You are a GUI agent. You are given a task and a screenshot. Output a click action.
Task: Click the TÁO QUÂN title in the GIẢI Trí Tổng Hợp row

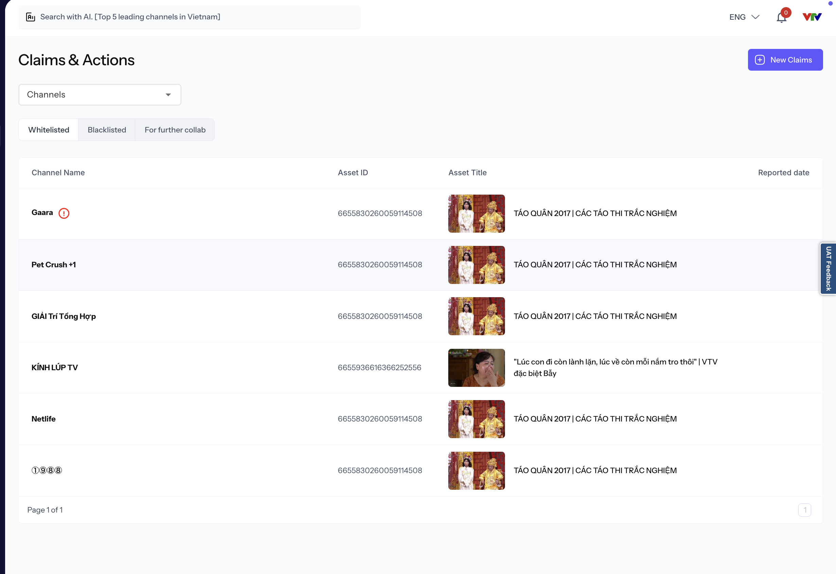[x=595, y=316]
